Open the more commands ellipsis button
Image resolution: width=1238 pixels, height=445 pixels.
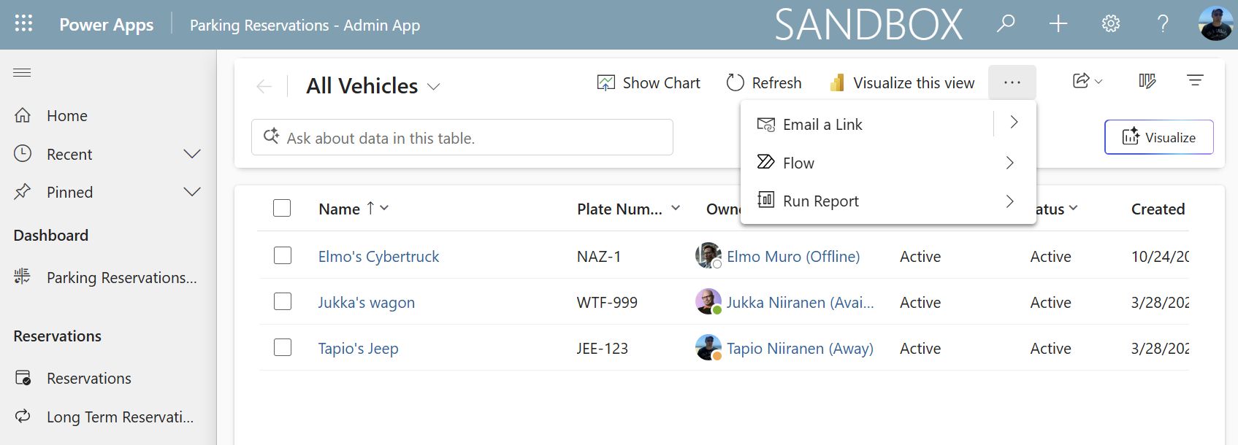(x=1012, y=82)
